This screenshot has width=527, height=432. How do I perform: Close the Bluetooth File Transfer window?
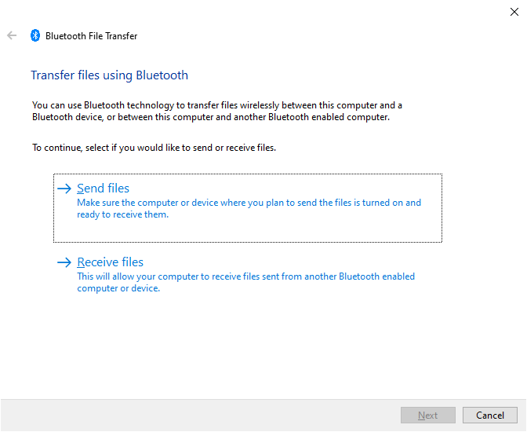pyautogui.click(x=513, y=12)
